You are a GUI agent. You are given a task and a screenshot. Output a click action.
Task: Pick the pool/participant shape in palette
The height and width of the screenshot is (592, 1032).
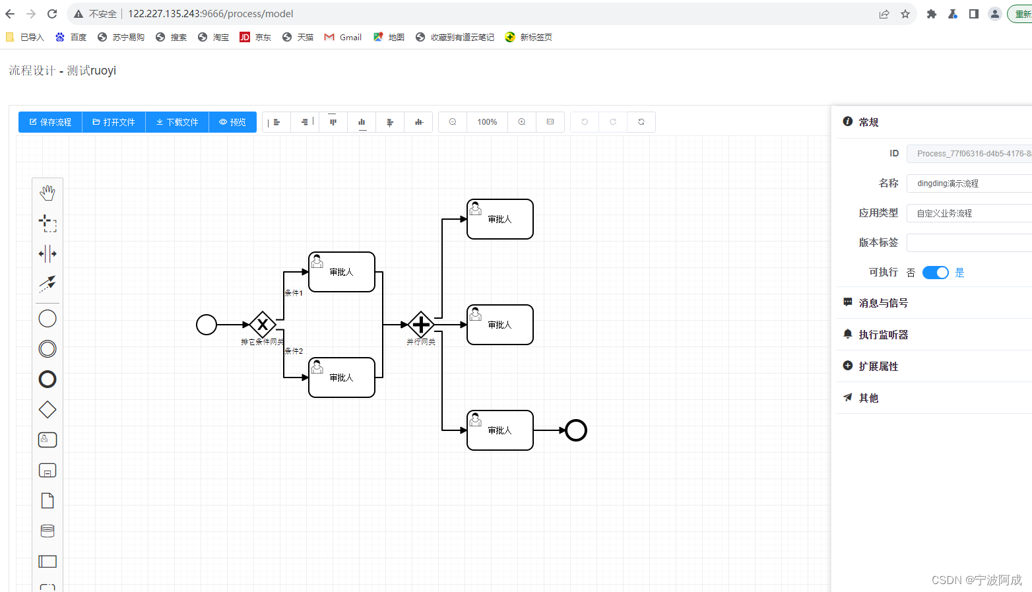click(48, 562)
